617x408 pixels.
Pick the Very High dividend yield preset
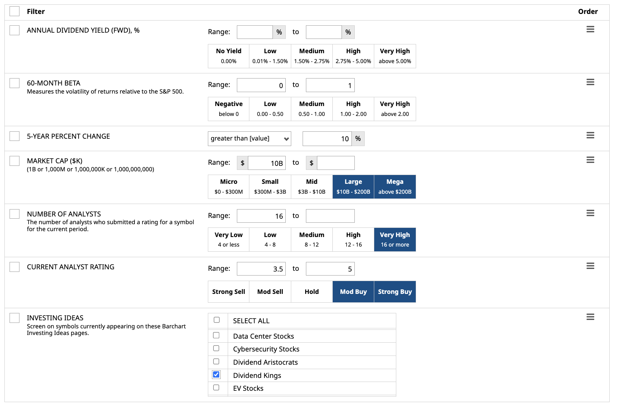395,56
